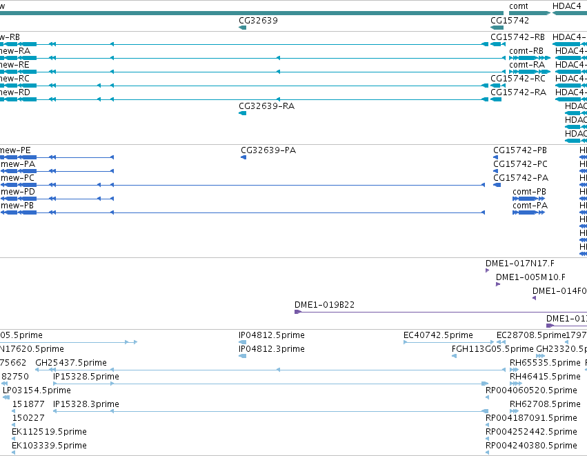Select the CG32639 gene glyph
The image size is (587, 456).
tap(243, 28)
